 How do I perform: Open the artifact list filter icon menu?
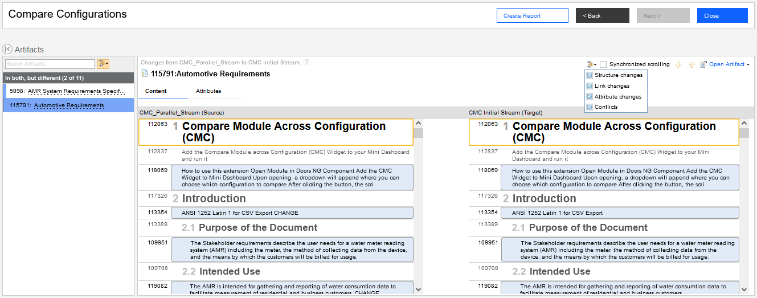103,64
